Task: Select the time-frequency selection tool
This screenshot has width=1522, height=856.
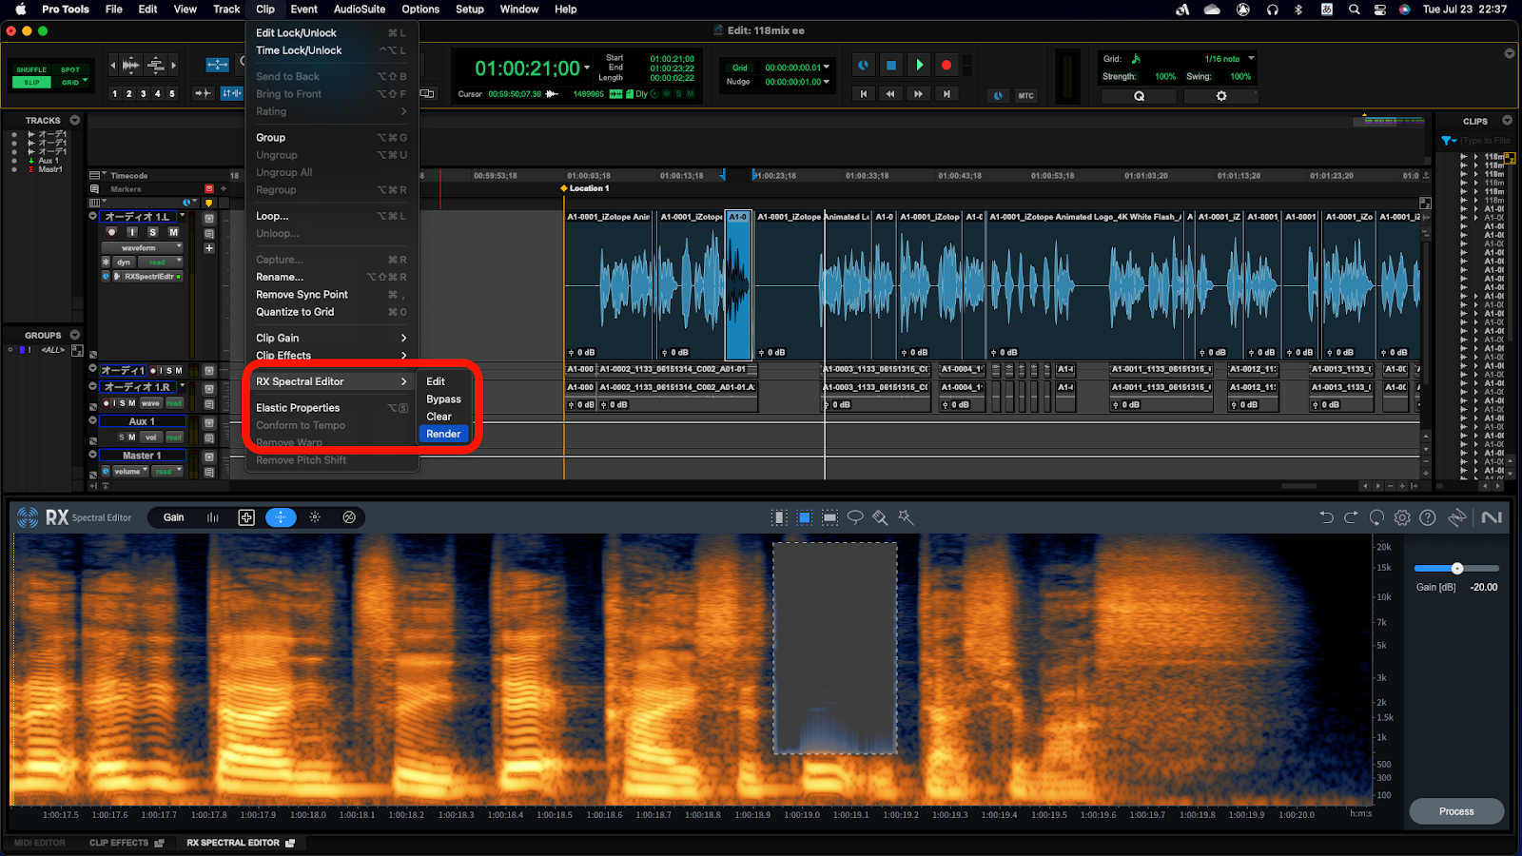Action: point(805,517)
